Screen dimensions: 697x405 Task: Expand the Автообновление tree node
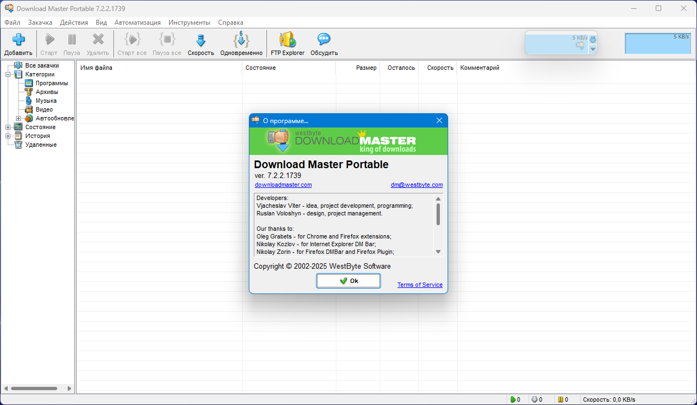click(18, 118)
